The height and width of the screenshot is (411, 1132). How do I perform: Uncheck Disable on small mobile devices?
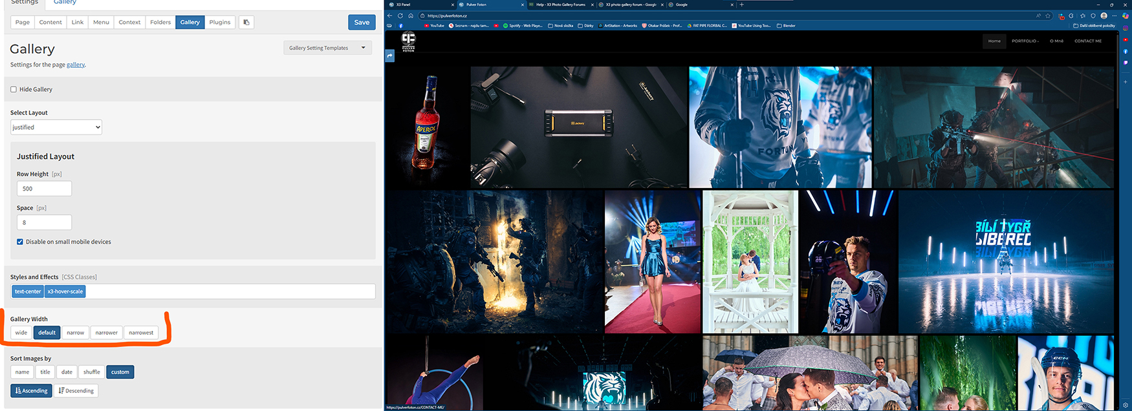[20, 242]
